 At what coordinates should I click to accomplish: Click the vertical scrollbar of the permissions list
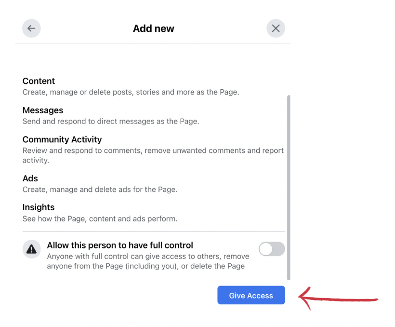(289, 188)
